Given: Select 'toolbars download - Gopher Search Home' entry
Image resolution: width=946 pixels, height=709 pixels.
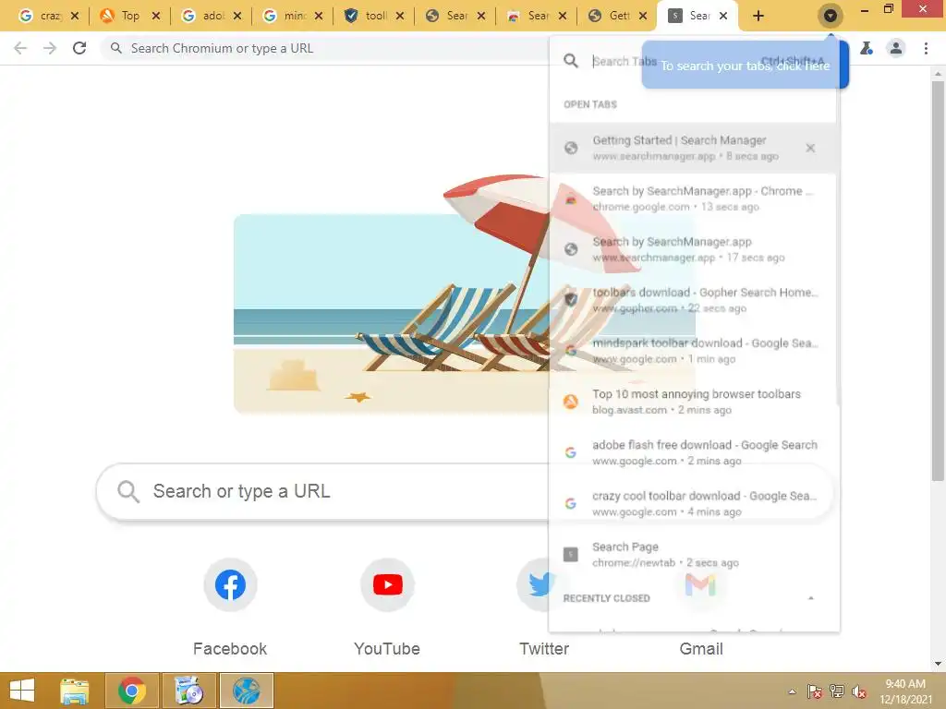Looking at the screenshot, I should (693, 300).
